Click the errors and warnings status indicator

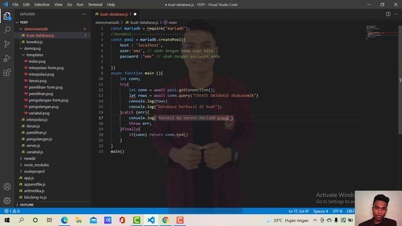[12, 211]
